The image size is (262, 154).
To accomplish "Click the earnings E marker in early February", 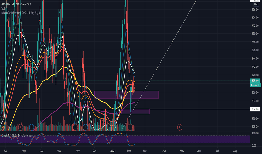I will click(x=130, y=127).
